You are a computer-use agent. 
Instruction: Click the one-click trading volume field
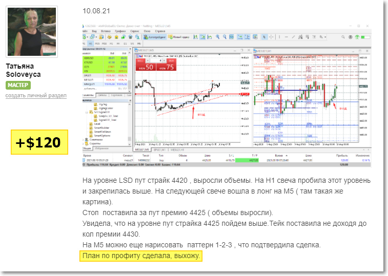coord(156,60)
